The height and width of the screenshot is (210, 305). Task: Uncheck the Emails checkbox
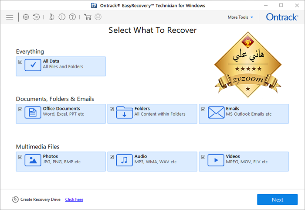pyautogui.click(x=203, y=109)
